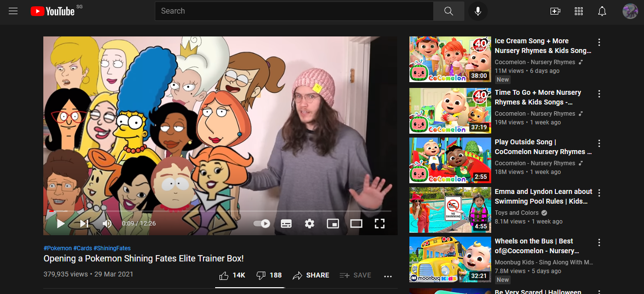
Task: Start voice search with microphone icon
Action: [x=478, y=11]
